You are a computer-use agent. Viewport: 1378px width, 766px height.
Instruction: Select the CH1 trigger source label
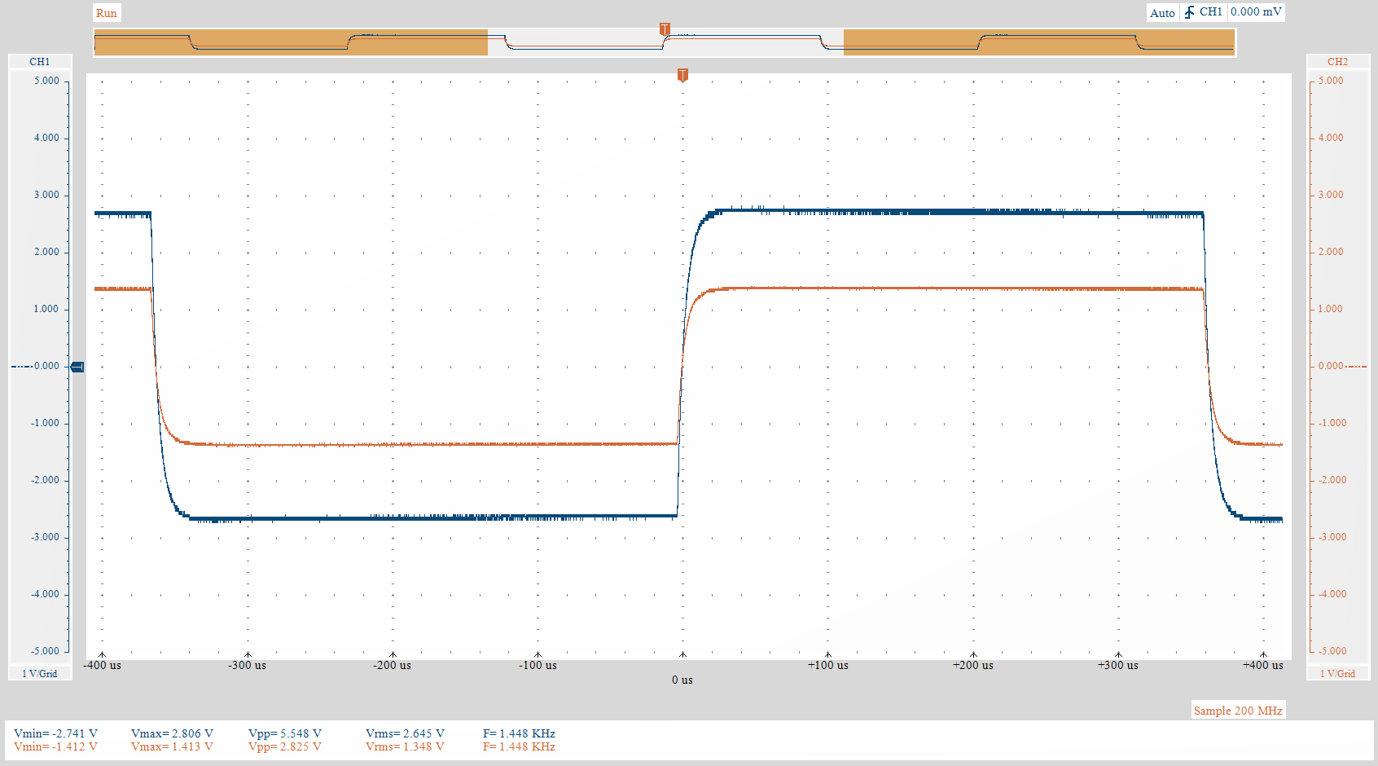pyautogui.click(x=1211, y=12)
